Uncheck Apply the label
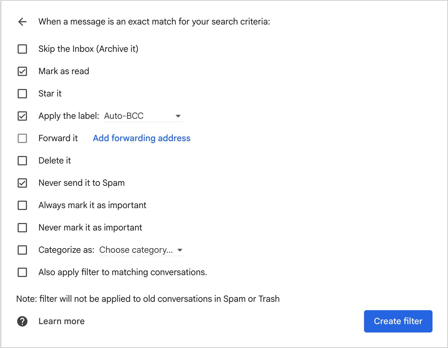 pos(22,116)
